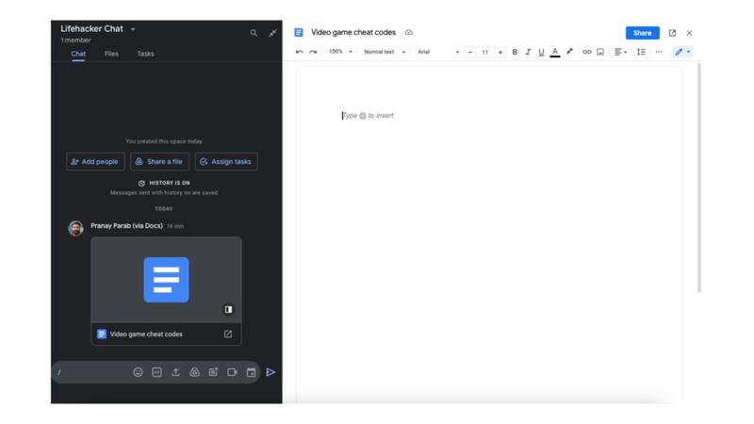The width and height of the screenshot is (754, 424).
Task: Click the blue Share button
Action: pyautogui.click(x=643, y=33)
